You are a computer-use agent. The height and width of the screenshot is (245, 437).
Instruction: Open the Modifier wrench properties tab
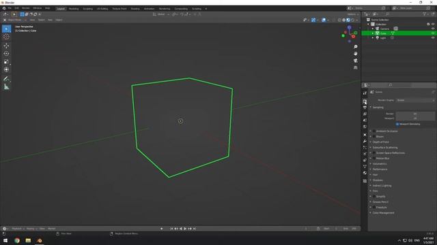tap(365, 141)
